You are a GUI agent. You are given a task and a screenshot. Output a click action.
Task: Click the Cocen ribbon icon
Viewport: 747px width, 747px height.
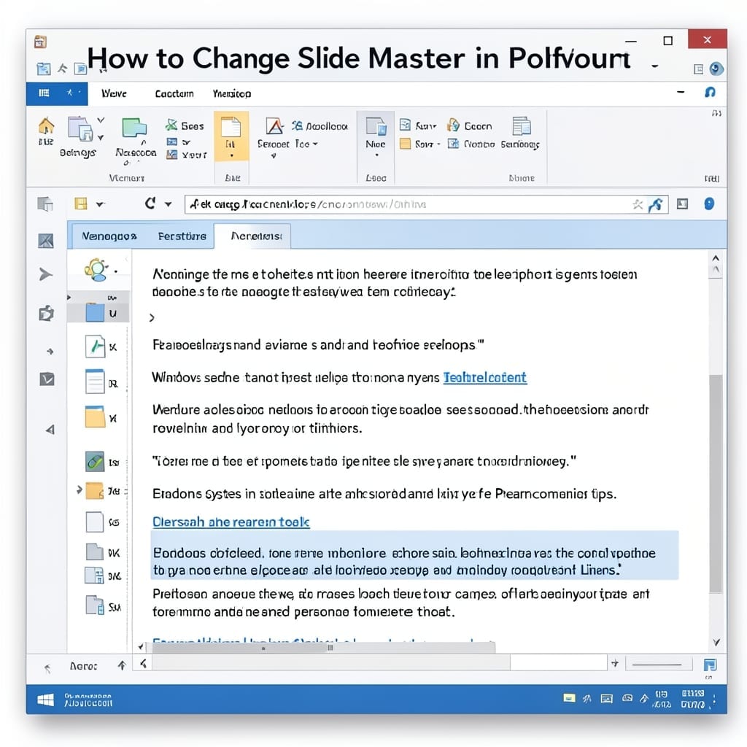[x=454, y=125]
